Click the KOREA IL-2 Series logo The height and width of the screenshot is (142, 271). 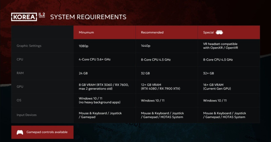28,17
